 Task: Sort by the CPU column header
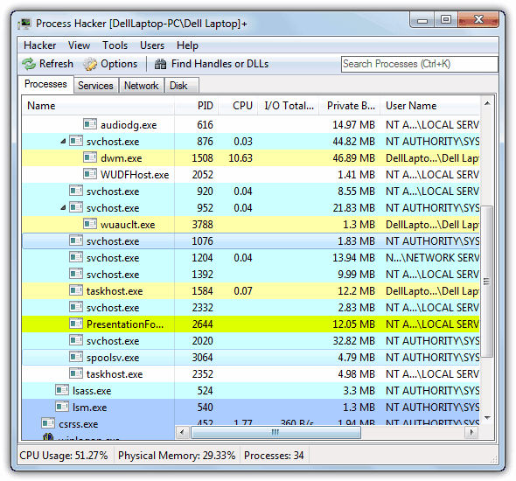[x=238, y=106]
